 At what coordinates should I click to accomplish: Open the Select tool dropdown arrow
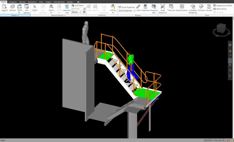tap(35, 12)
